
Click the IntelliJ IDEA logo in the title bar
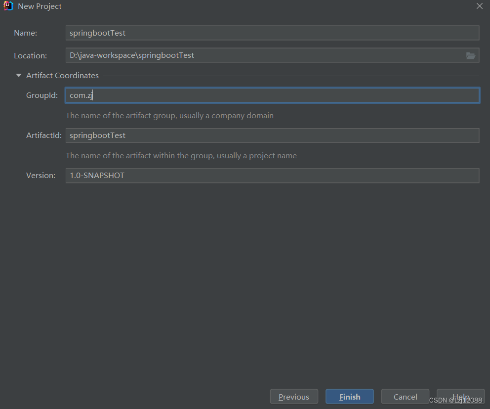[7, 6]
